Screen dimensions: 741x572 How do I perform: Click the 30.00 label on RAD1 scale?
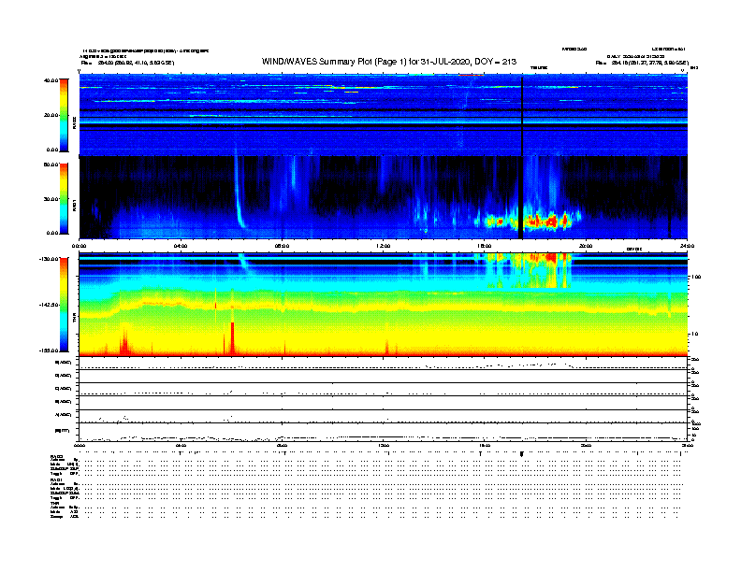tap(51, 199)
